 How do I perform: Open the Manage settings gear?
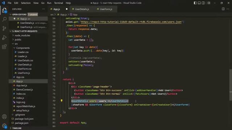click(x=4, y=126)
